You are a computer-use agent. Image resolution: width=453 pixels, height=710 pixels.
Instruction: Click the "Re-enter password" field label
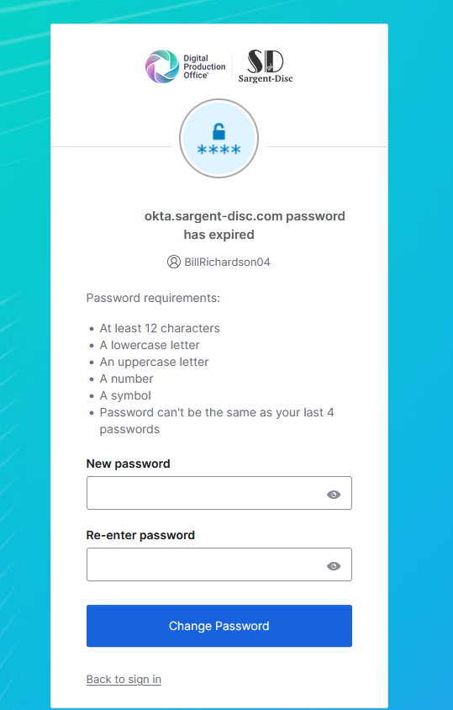point(140,535)
